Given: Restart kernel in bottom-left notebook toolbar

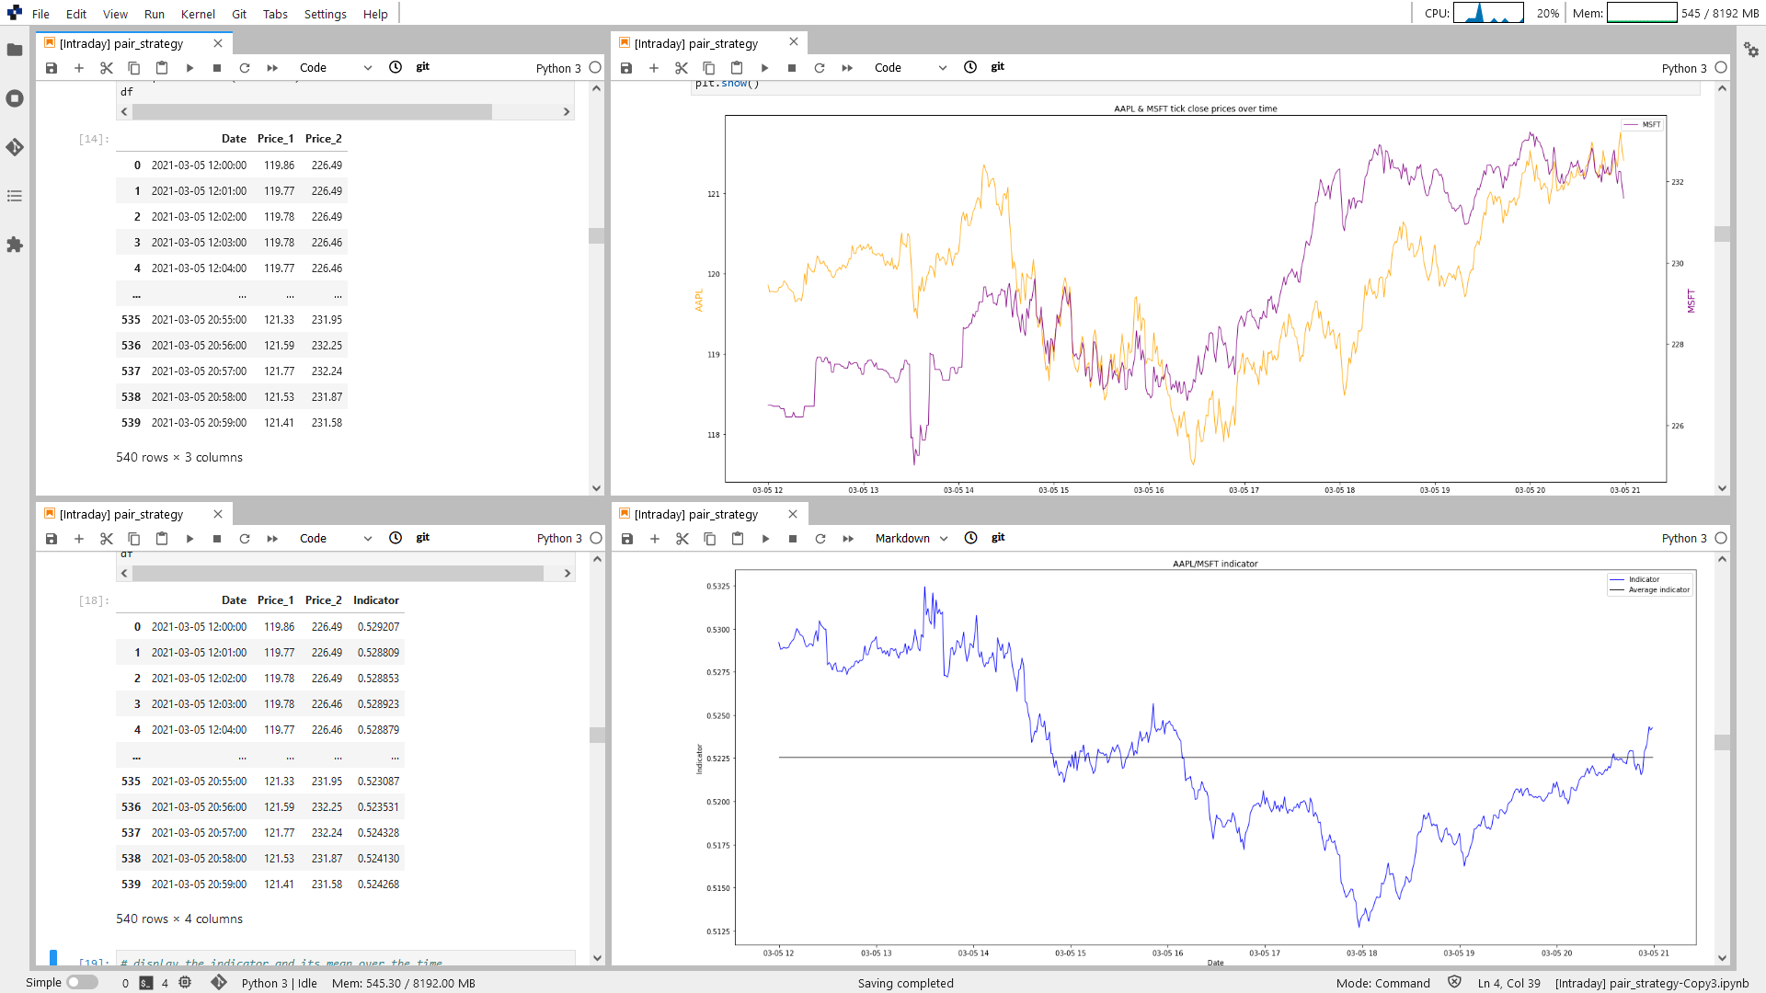Looking at the screenshot, I should pyautogui.click(x=245, y=539).
